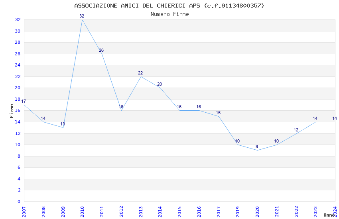Viewport: 339px width, 219px height.
Task: Select the data label 22 for 2013
Action: point(140,73)
